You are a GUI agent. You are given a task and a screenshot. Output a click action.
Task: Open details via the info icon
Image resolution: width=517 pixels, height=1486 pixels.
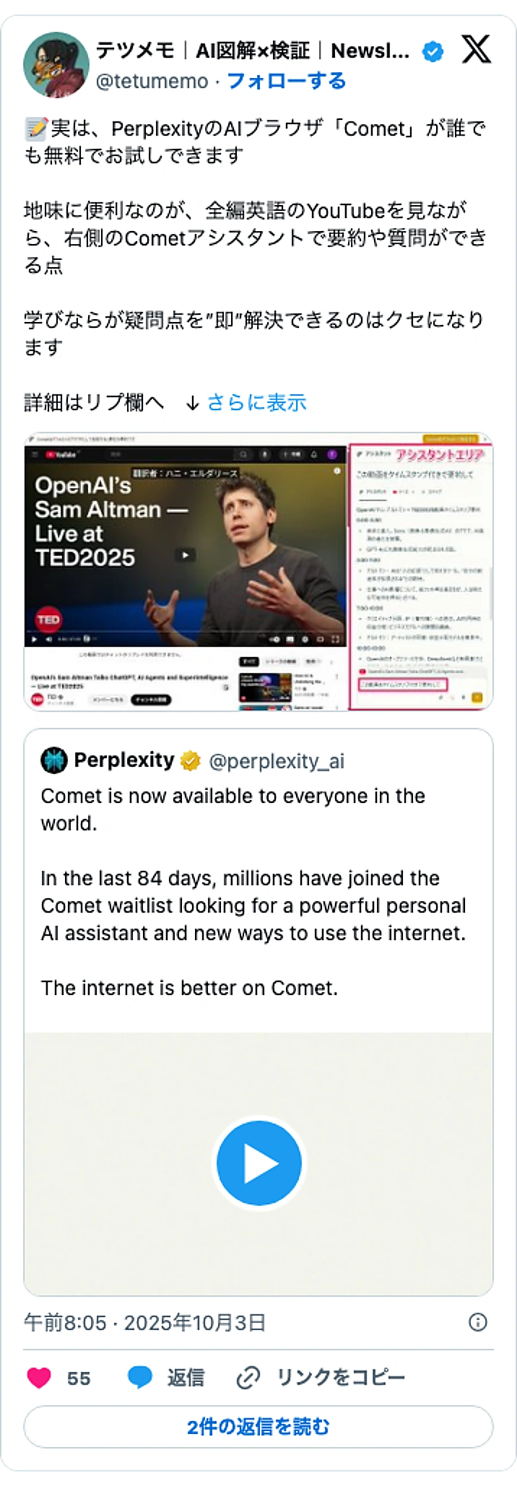[x=477, y=1324]
